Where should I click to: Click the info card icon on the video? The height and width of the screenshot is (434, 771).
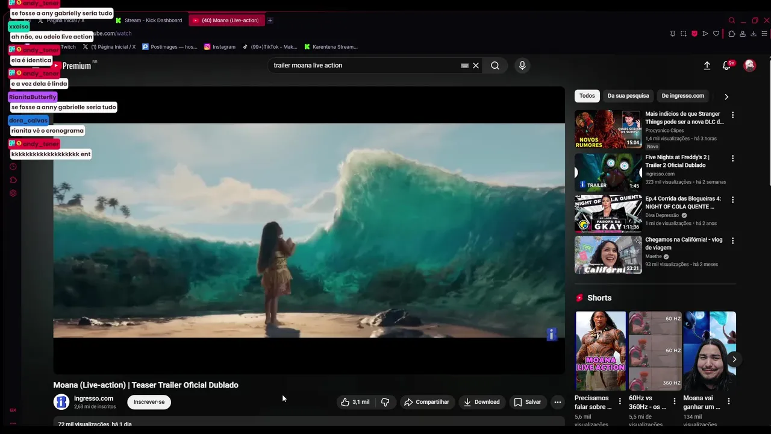(552, 335)
